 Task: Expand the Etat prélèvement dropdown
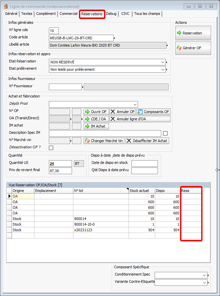[x=163, y=69]
